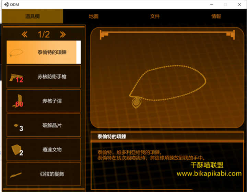This screenshot has height=192, width=247.
Task: Go to previous inventory page arrow
Action: coord(24,34)
